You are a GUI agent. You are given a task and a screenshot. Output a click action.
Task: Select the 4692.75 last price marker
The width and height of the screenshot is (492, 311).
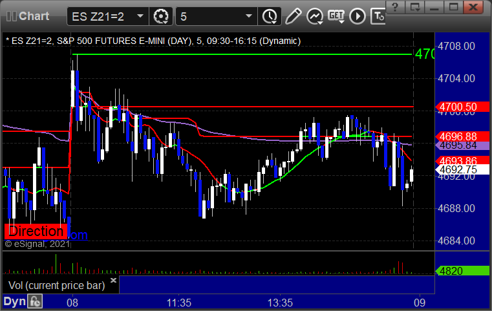click(x=462, y=169)
